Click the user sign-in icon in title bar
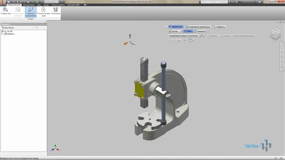 (x=236, y=2)
